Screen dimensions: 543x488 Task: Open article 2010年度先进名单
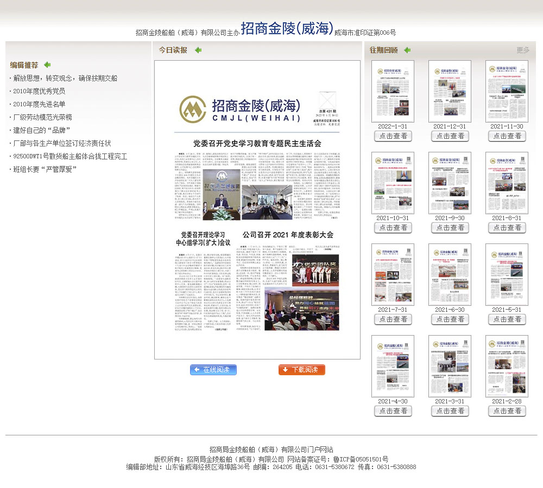click(39, 104)
